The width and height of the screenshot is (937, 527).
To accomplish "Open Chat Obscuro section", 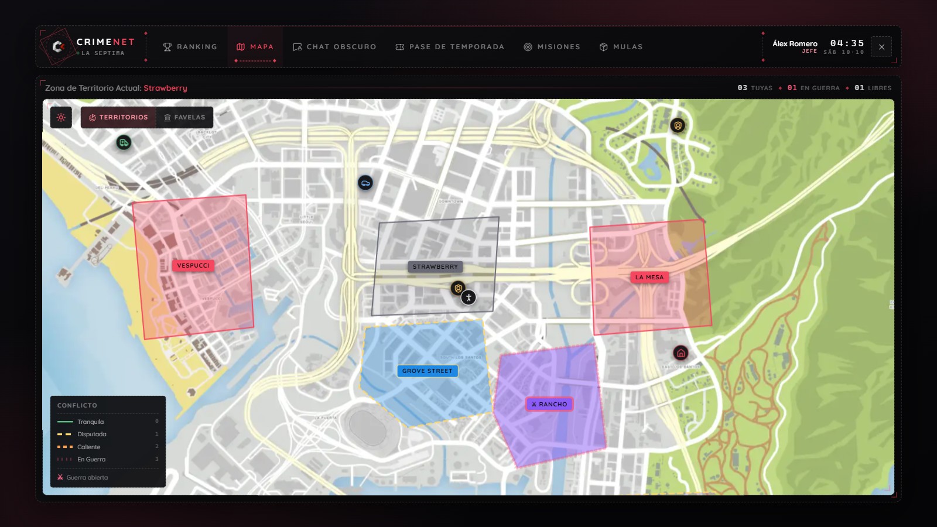I will 334,47.
